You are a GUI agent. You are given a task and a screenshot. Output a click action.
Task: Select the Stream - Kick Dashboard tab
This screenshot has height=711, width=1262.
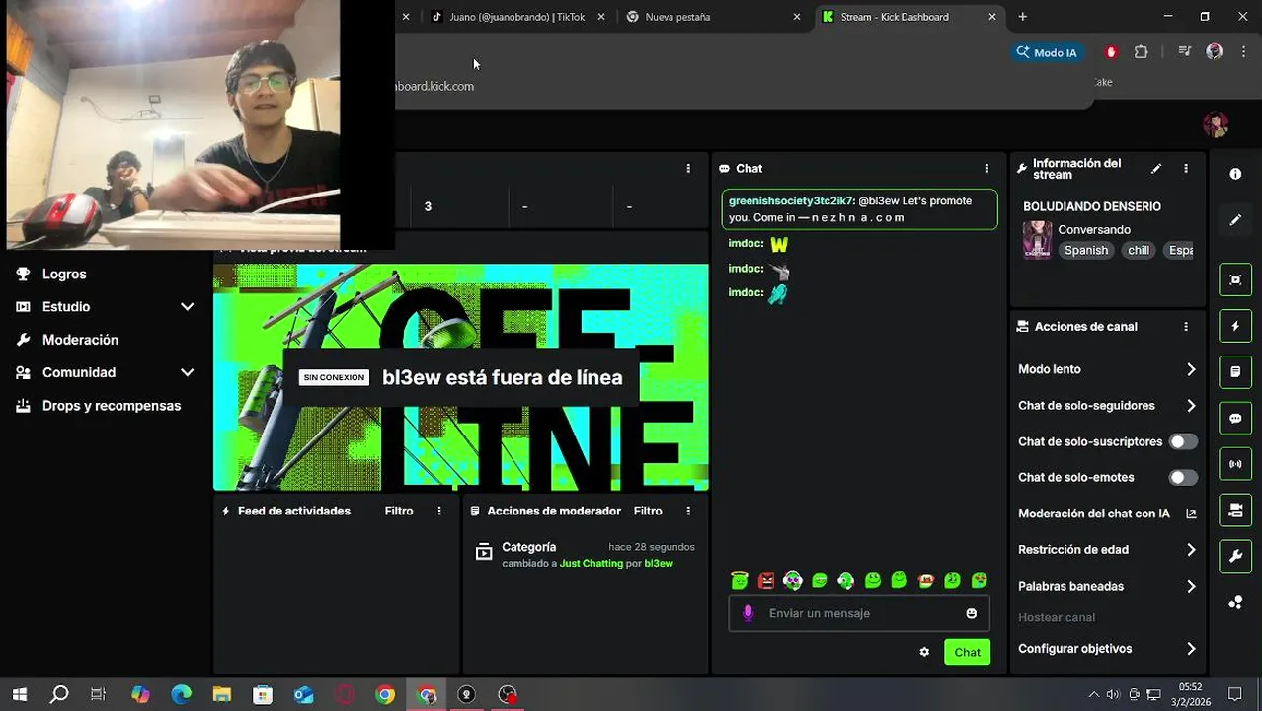[908, 17]
